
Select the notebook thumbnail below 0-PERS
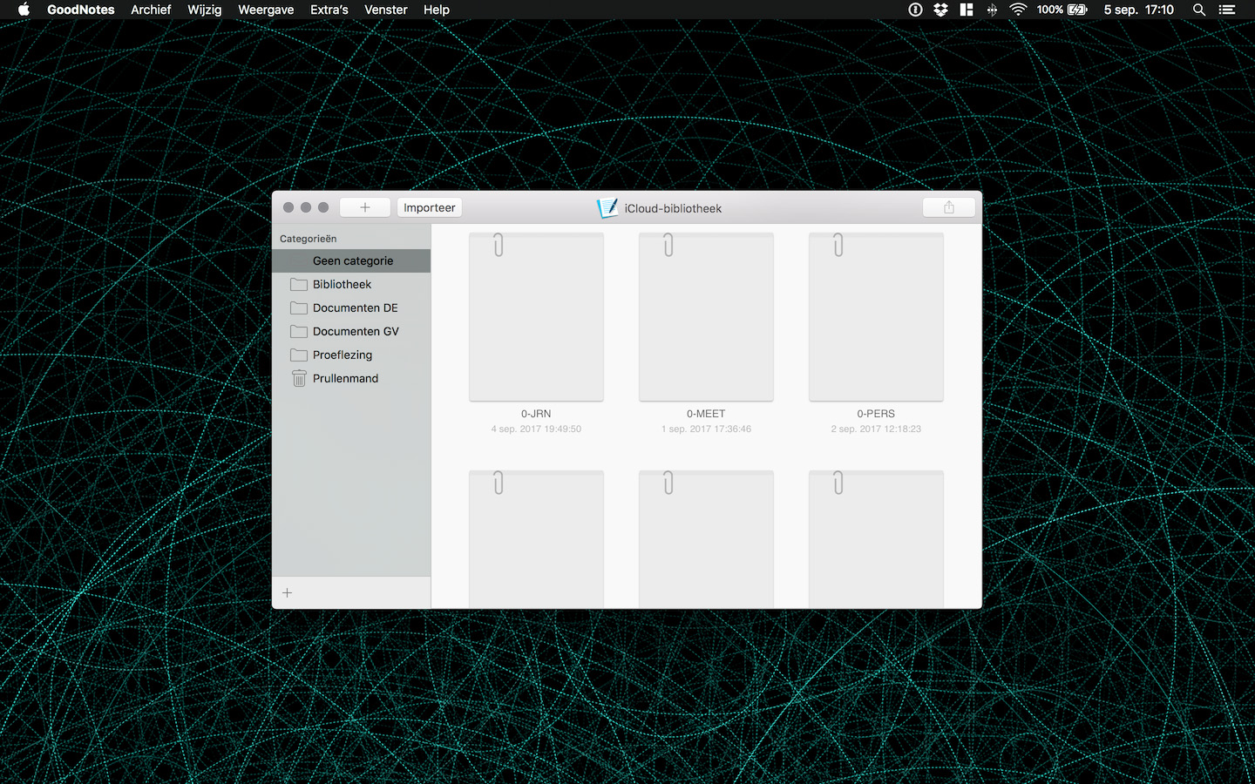tap(876, 539)
